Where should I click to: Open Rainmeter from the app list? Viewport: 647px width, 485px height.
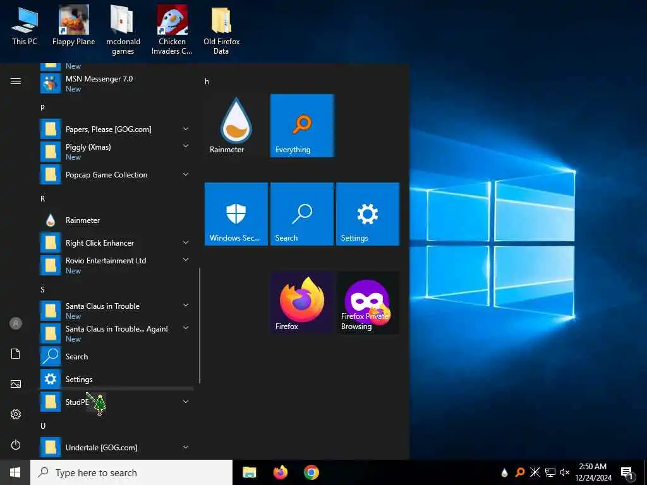tap(116, 220)
